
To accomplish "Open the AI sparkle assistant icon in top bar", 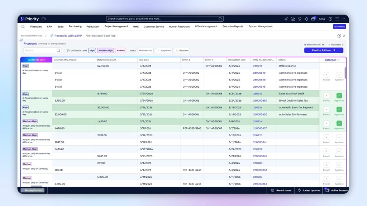I will click(x=286, y=19).
